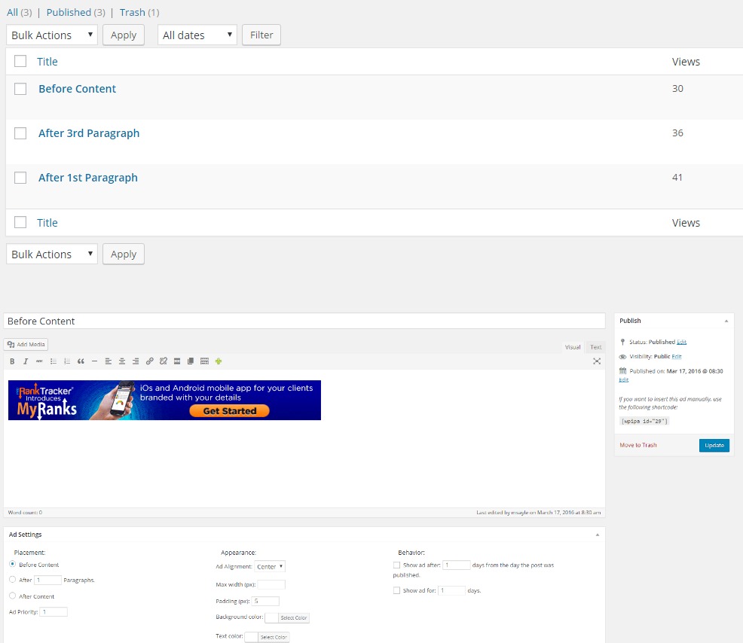
Task: Edit the visibility setting
Action: point(677,357)
